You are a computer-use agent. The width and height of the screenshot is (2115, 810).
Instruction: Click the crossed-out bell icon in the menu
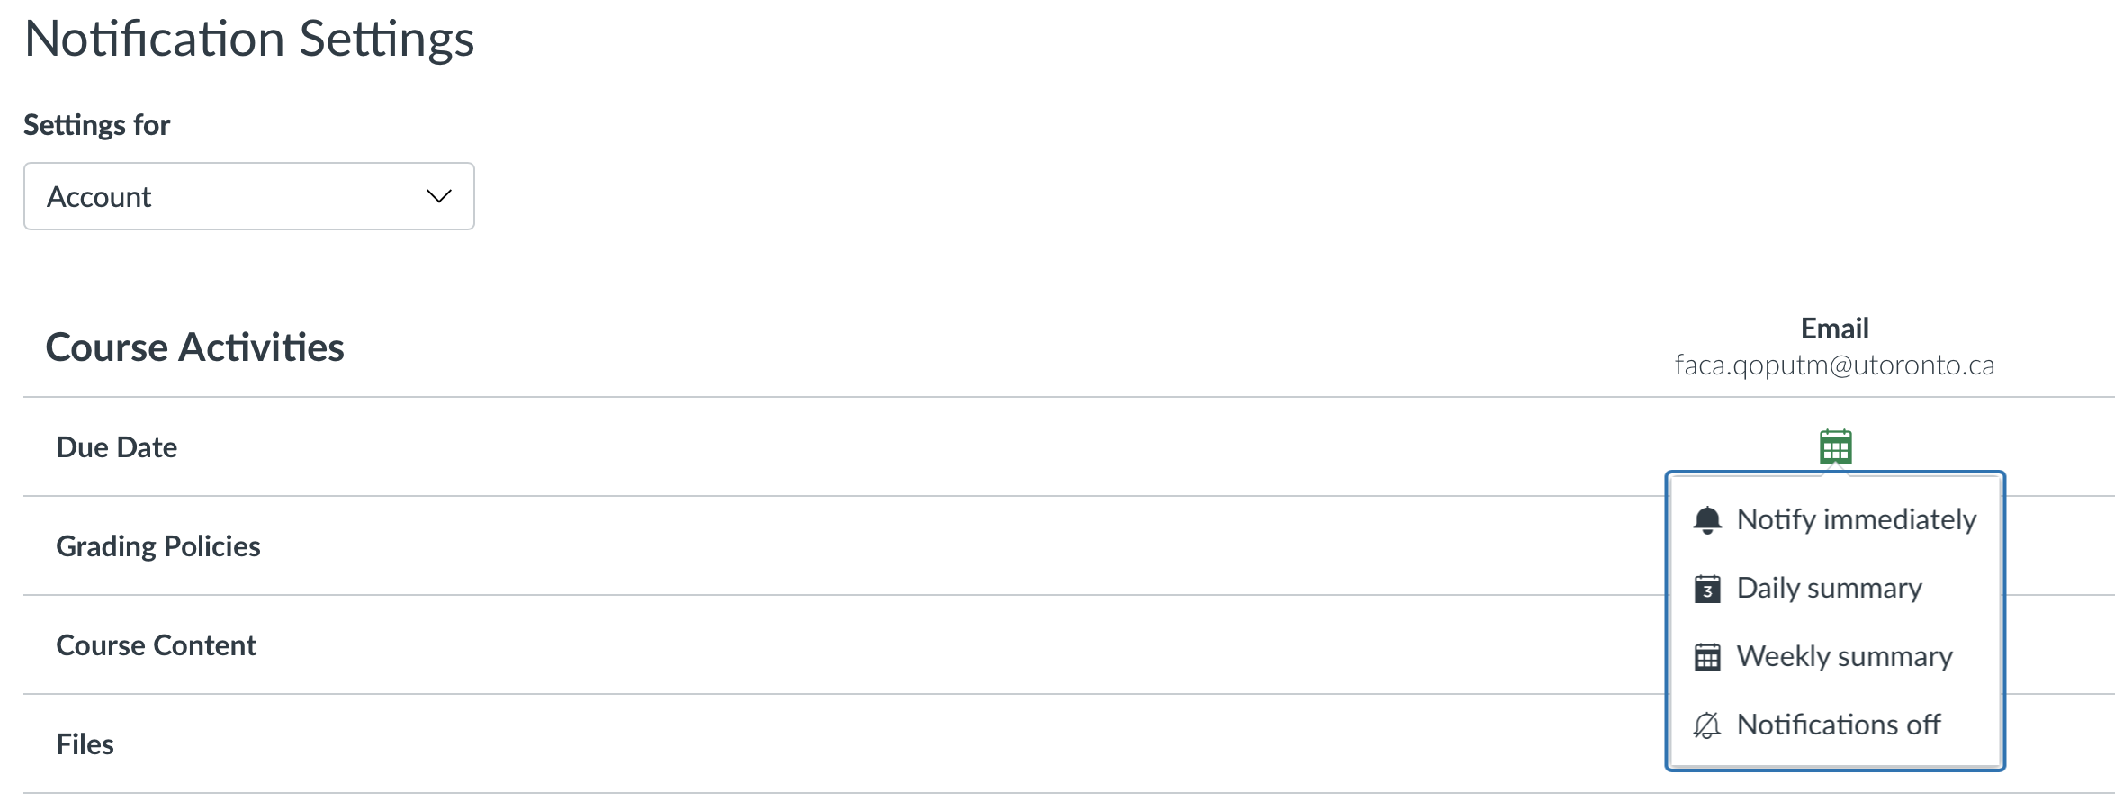1706,725
